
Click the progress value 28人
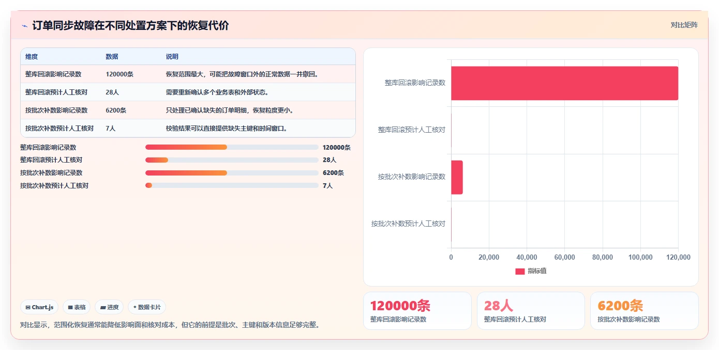pos(329,160)
